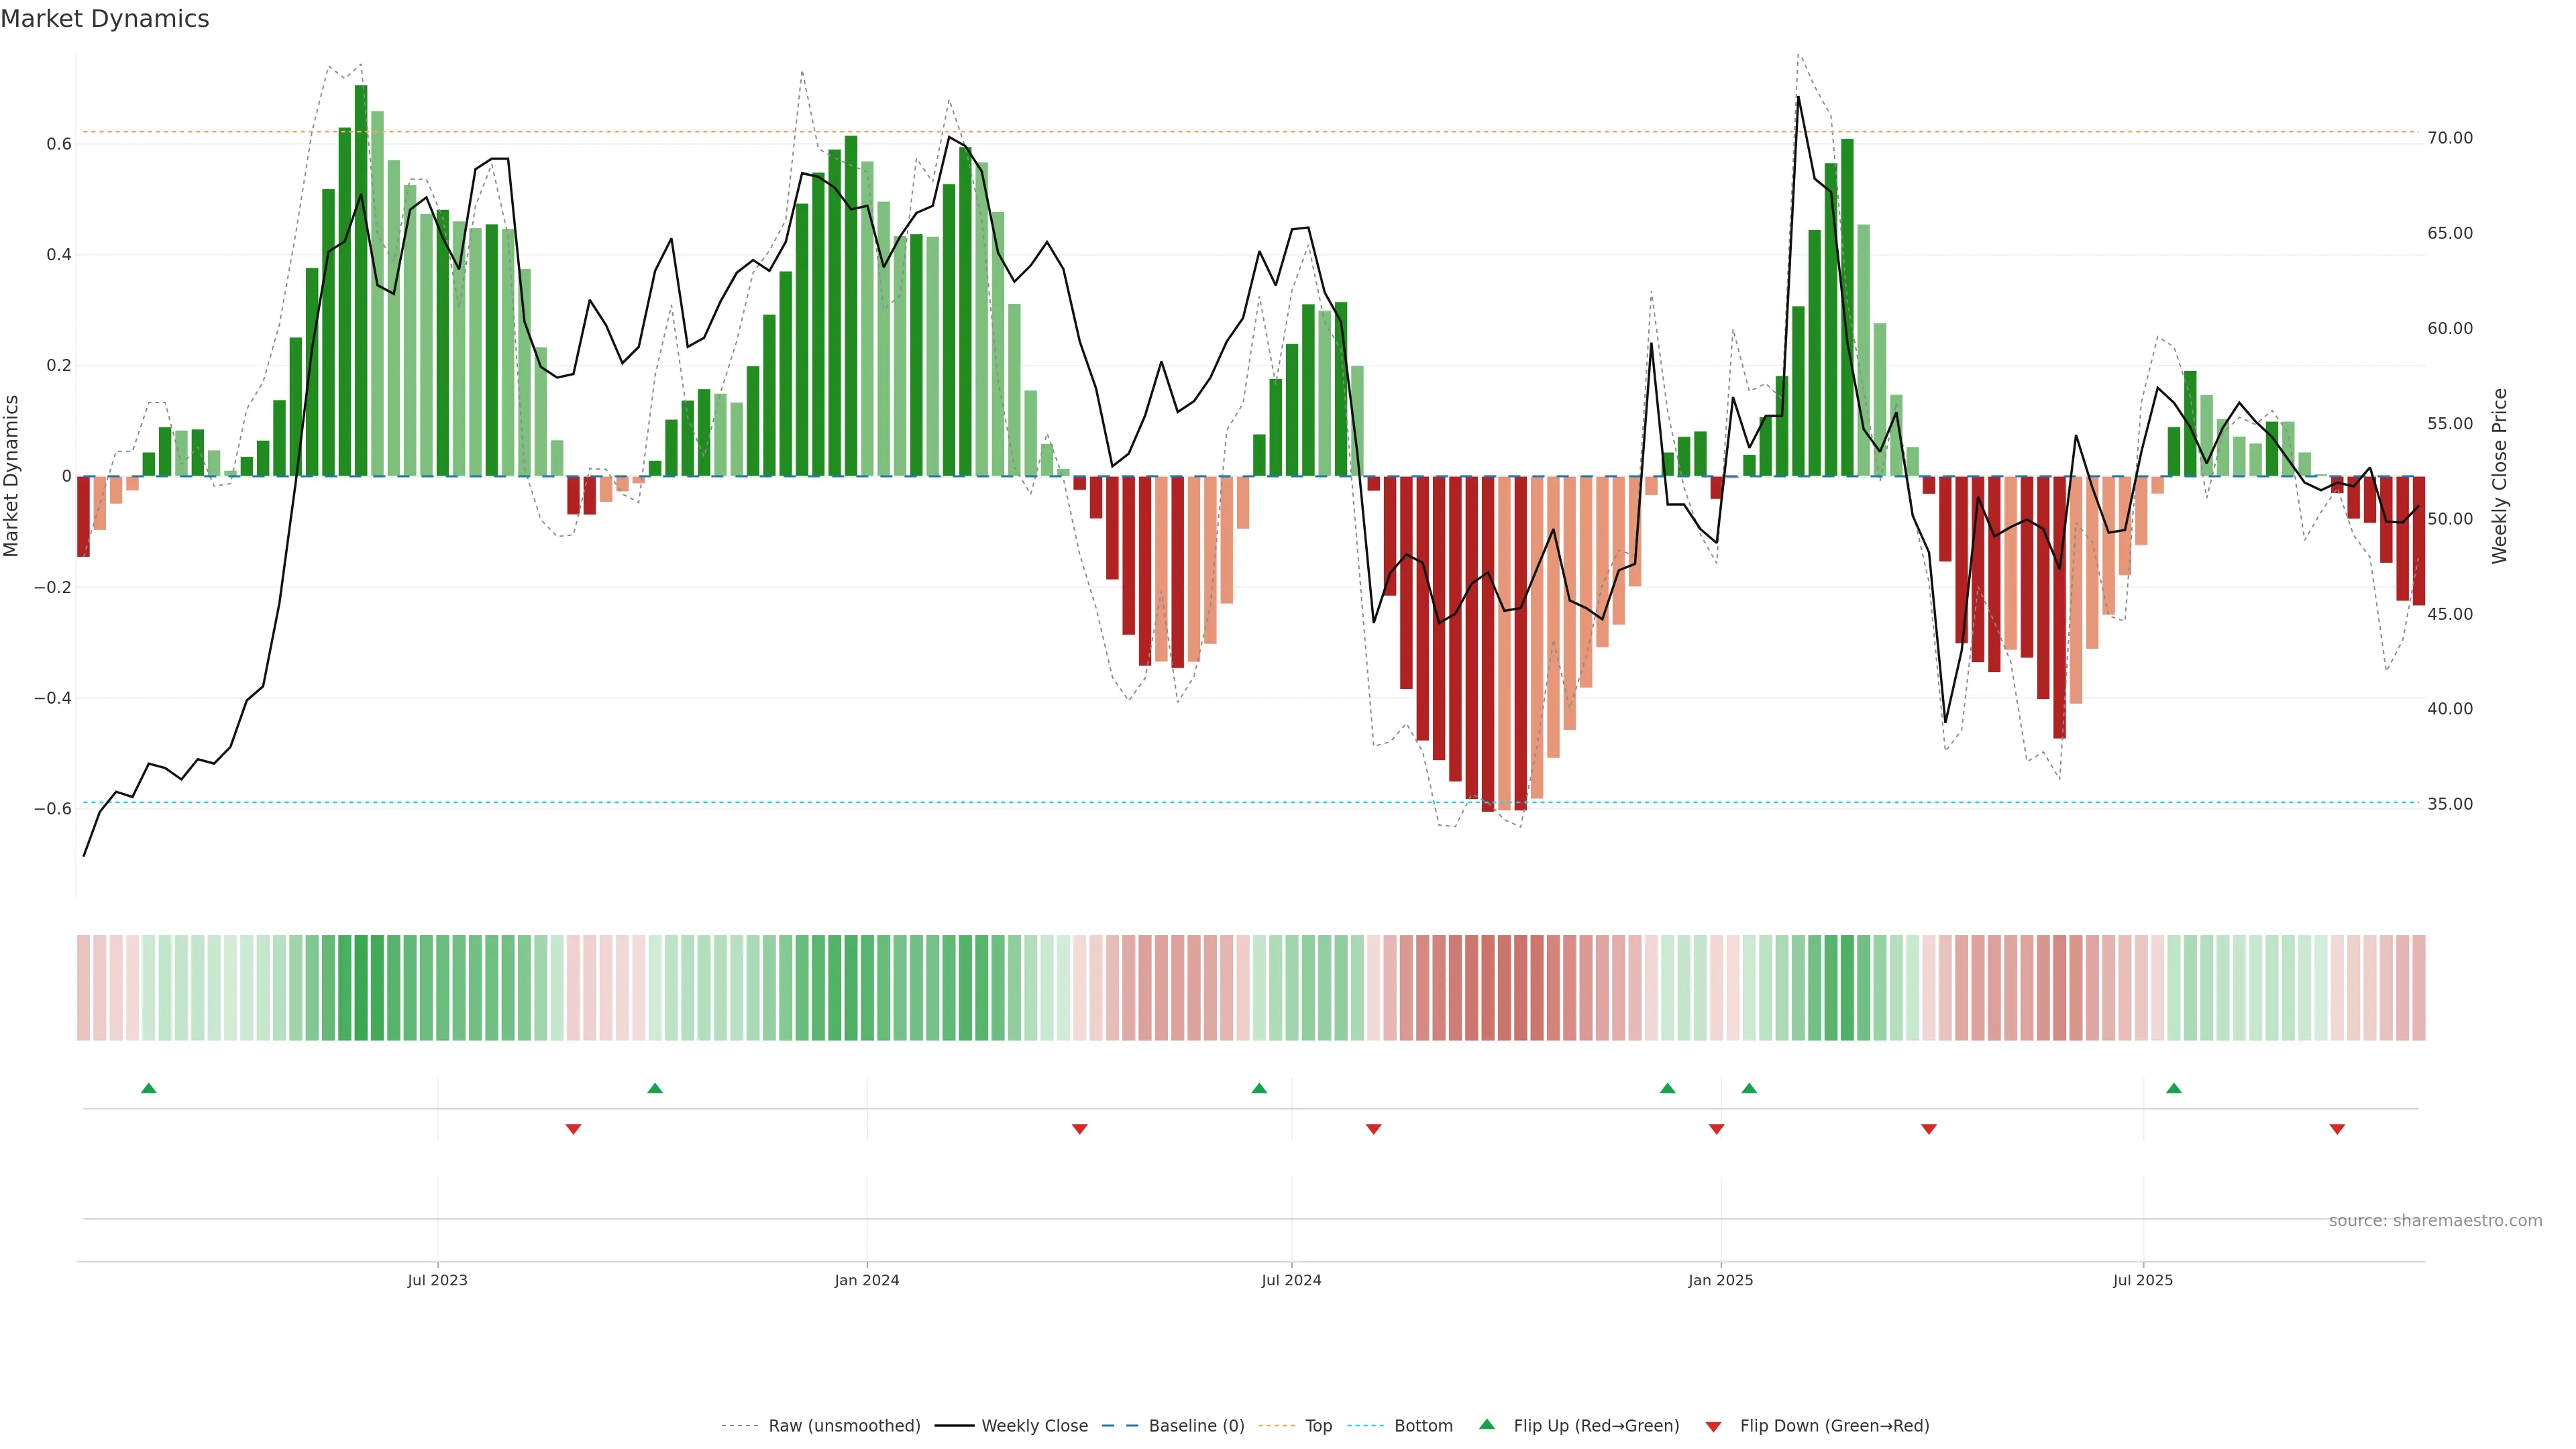2576x1449 pixels.
Task: Click the Weekly Close Price axis title
Action: [2500, 476]
